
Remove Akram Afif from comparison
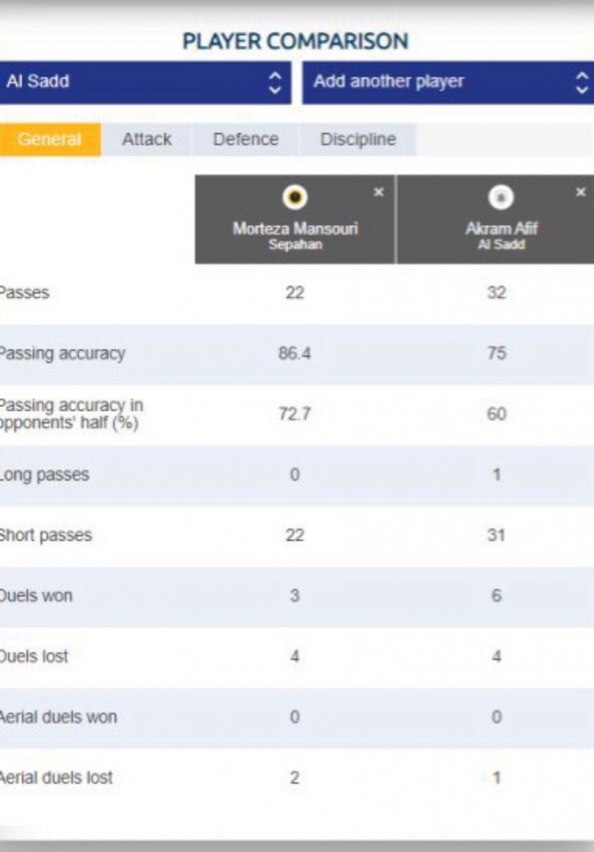coord(581,192)
